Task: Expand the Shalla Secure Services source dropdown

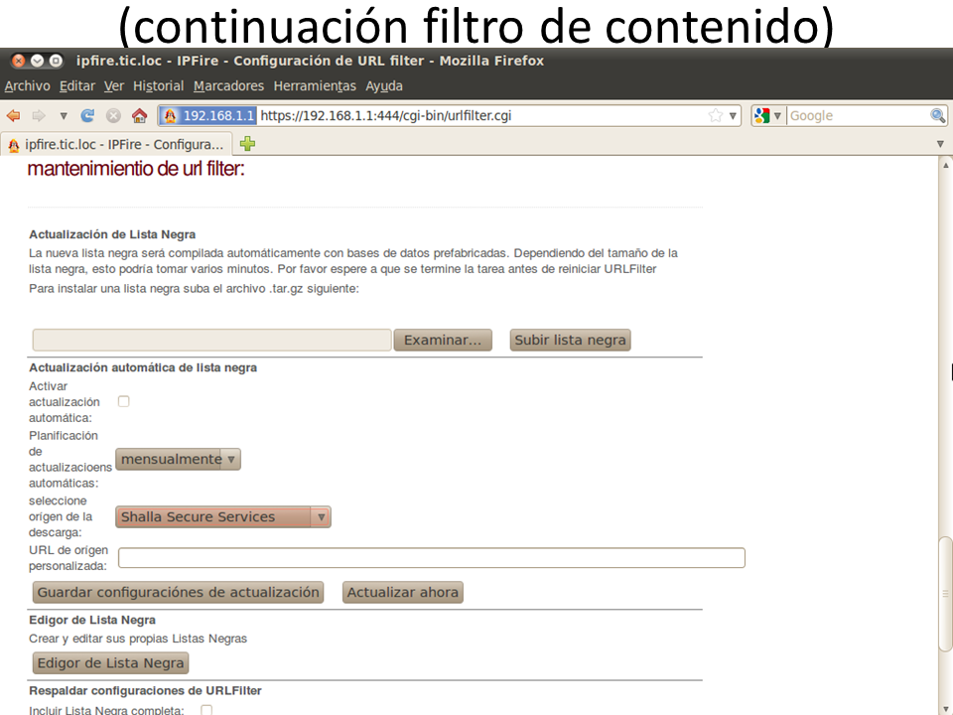Action: (223, 516)
